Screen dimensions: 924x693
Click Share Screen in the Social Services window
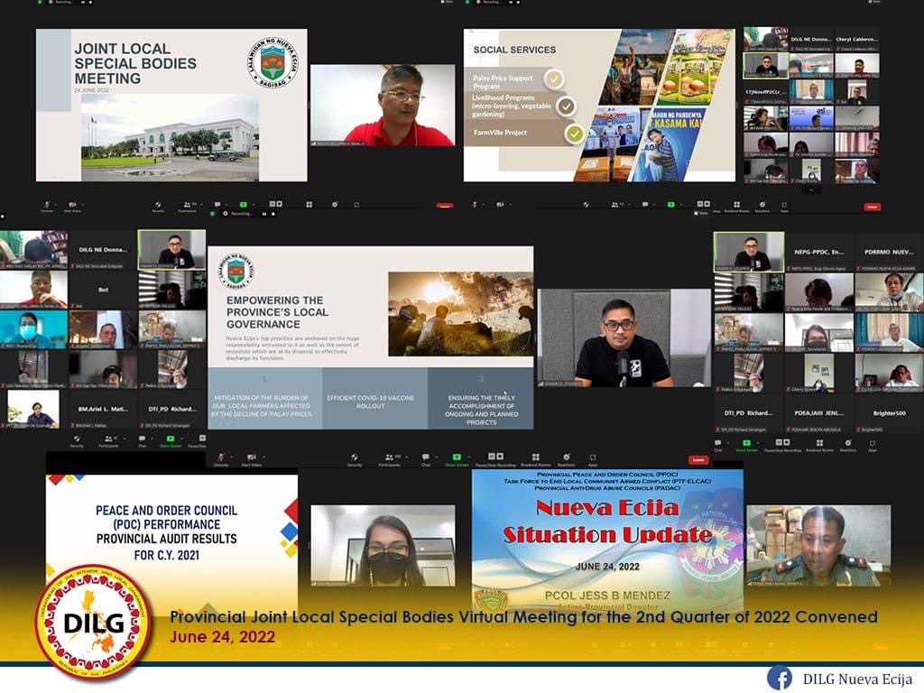pos(670,205)
